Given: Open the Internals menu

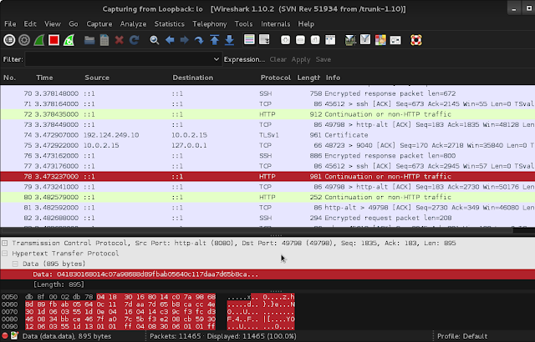Looking at the screenshot, I should click(275, 24).
